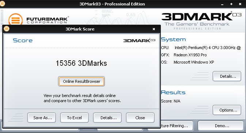Click the '15356 3DMarks' score text
This screenshot has width=246, height=133.
coord(82,63)
